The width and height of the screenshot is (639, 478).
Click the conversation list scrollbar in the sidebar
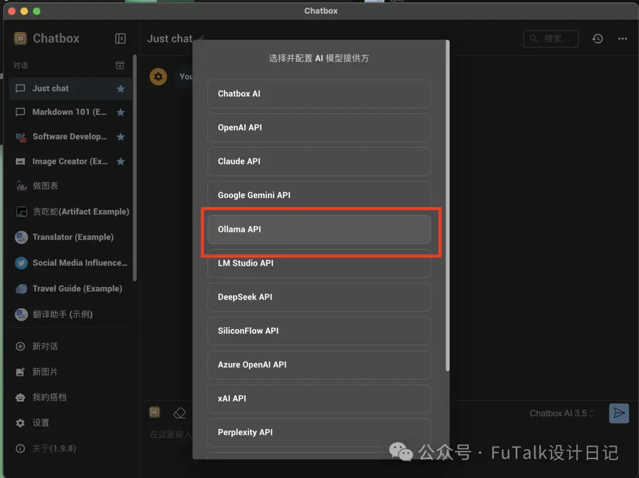tap(134, 168)
